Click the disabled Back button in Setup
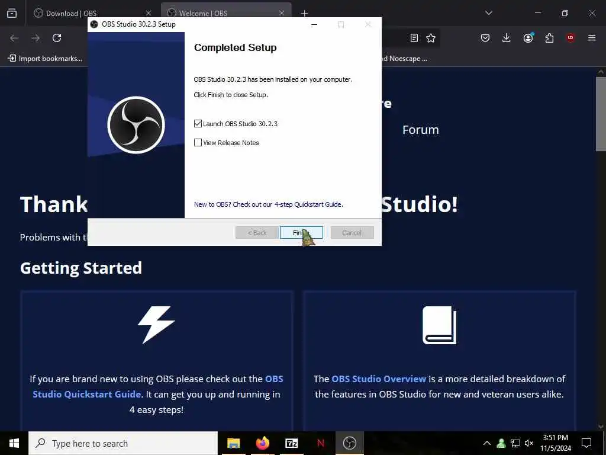Screen dimensions: 606x455 pos(257,232)
